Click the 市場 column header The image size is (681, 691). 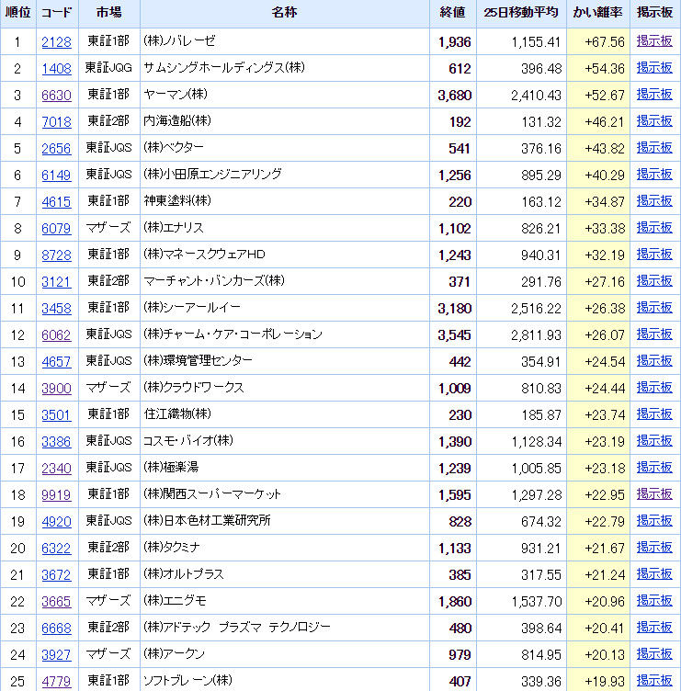pos(108,13)
